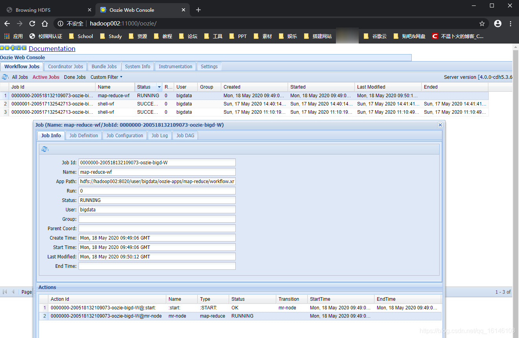Click the Oozie logo image
The height and width of the screenshot is (338, 519).
point(13,48)
